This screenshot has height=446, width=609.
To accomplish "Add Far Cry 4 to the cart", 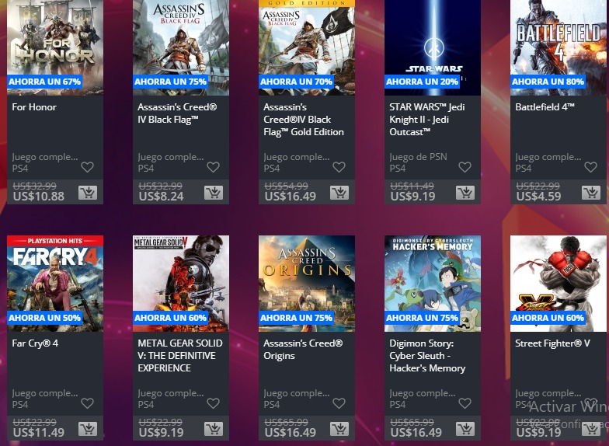I will coord(88,429).
